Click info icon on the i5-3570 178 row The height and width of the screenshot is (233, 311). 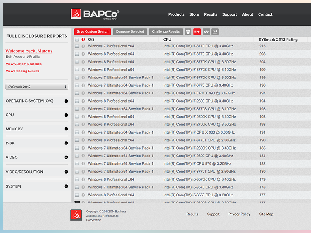click(83, 187)
